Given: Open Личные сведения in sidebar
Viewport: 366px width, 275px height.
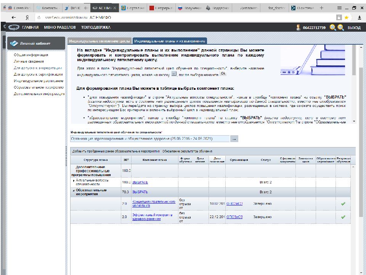Looking at the screenshot, I should [x=29, y=61].
